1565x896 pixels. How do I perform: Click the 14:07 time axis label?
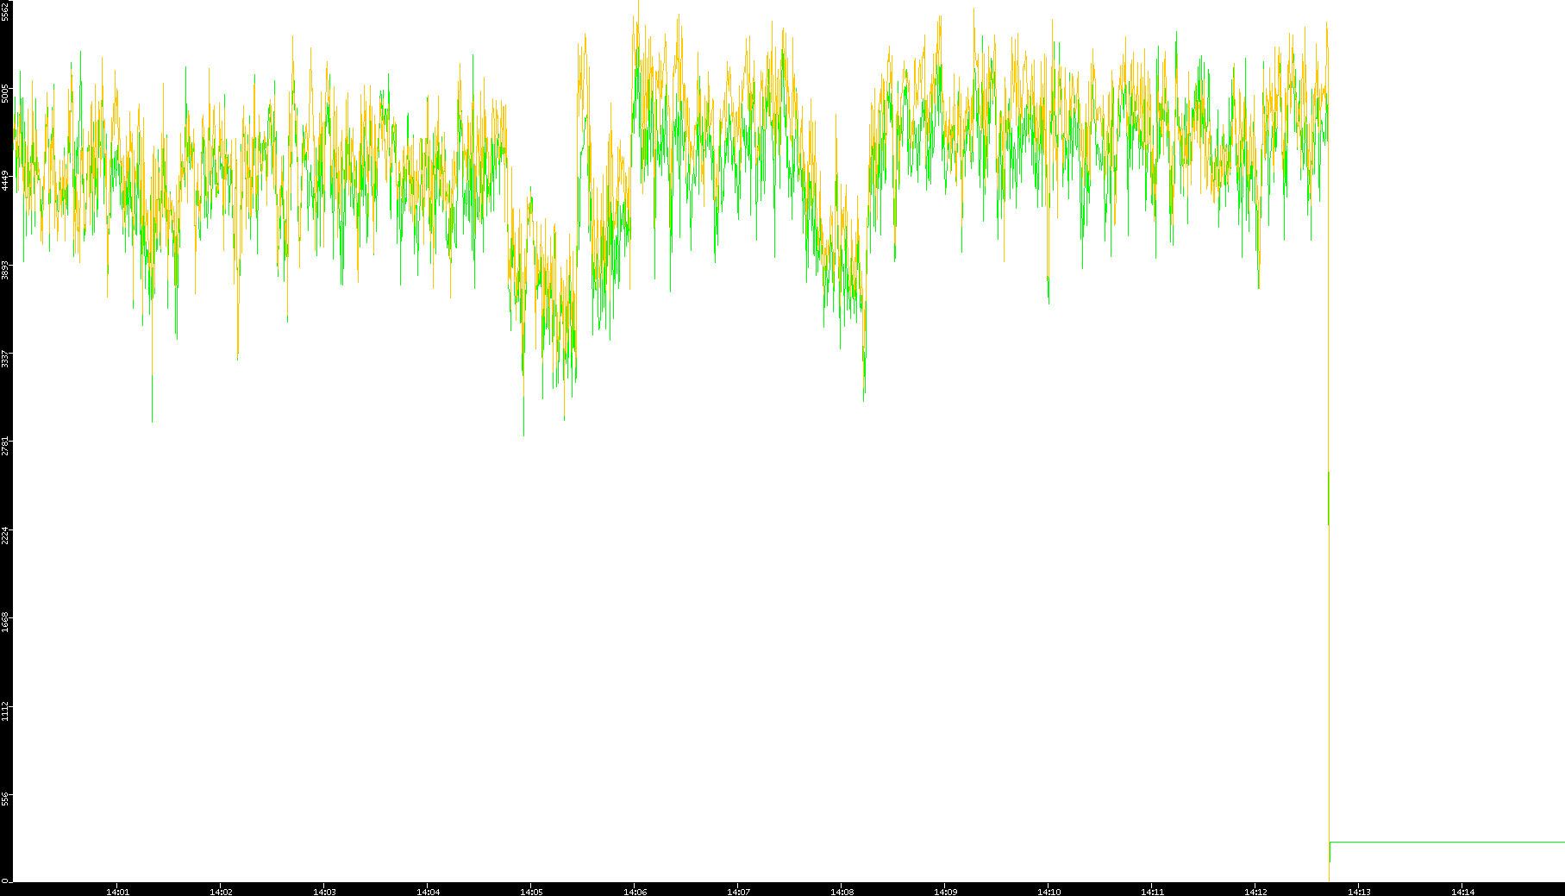coord(738,892)
